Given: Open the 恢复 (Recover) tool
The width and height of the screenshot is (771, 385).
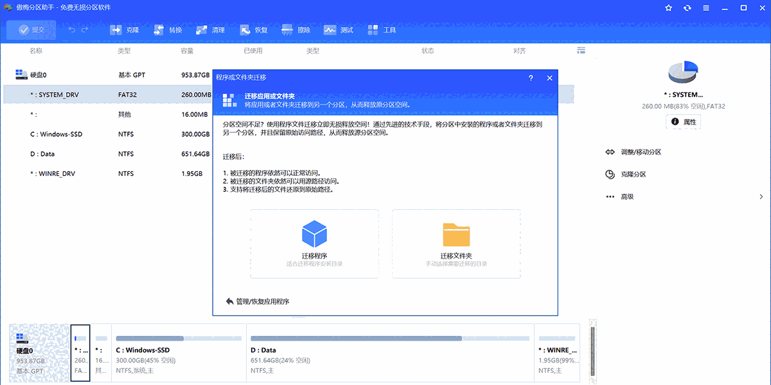Looking at the screenshot, I should pos(253,29).
